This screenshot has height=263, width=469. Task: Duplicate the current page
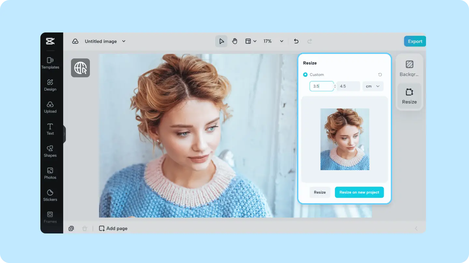tap(71, 229)
